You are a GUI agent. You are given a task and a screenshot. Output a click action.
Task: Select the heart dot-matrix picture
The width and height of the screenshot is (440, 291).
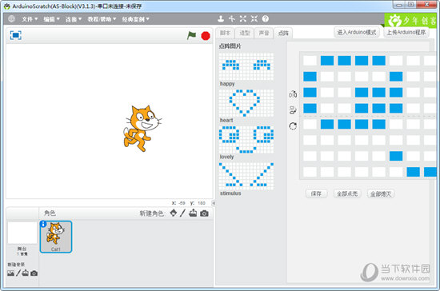246,103
